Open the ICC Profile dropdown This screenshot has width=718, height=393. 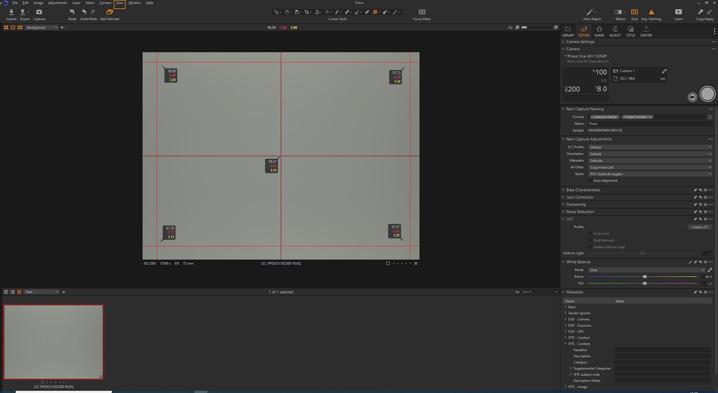click(x=650, y=147)
